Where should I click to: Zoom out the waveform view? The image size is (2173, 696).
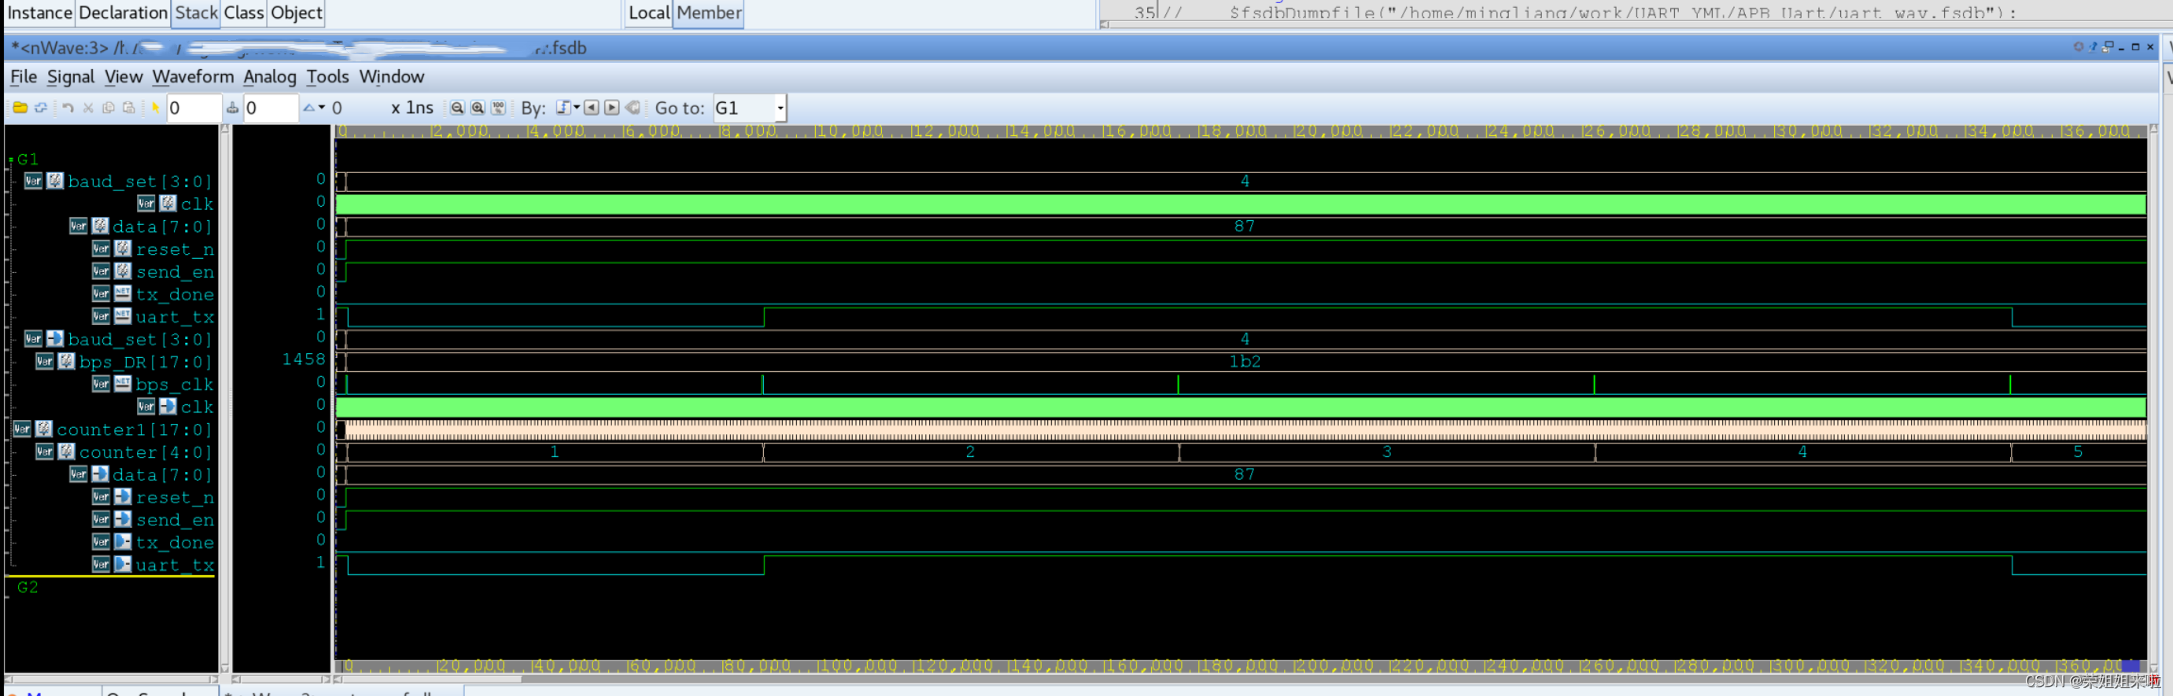coord(457,108)
